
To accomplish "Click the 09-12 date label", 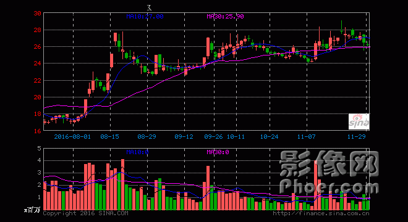I will (x=184, y=136).
